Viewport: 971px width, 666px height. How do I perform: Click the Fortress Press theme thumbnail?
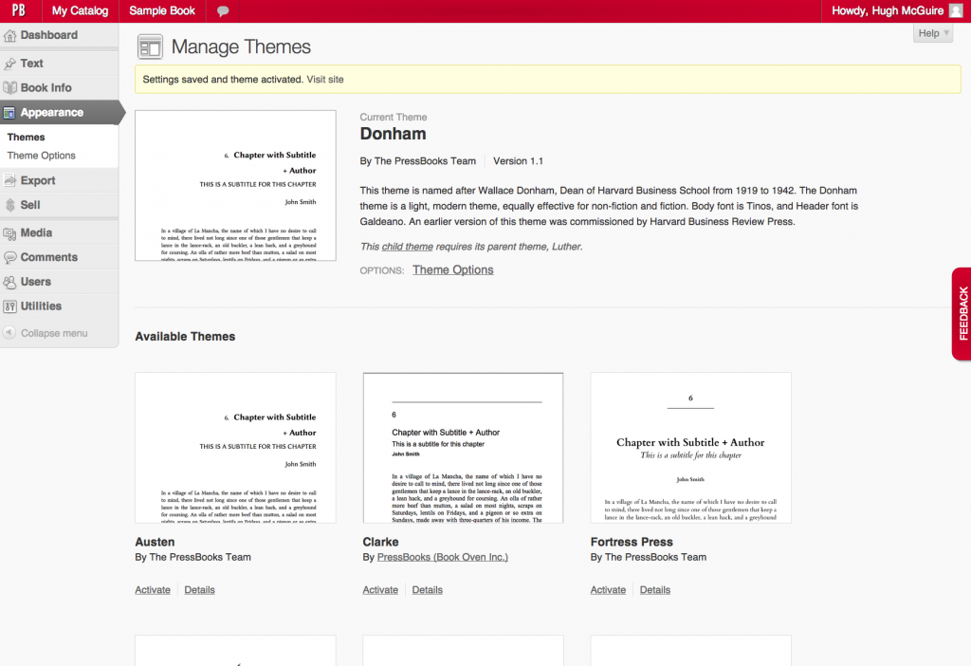pos(691,448)
